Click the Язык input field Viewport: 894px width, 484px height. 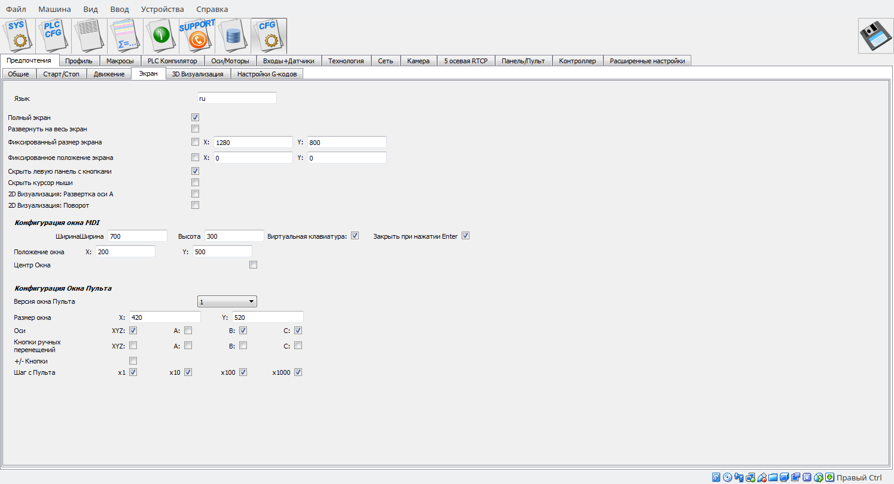click(237, 98)
